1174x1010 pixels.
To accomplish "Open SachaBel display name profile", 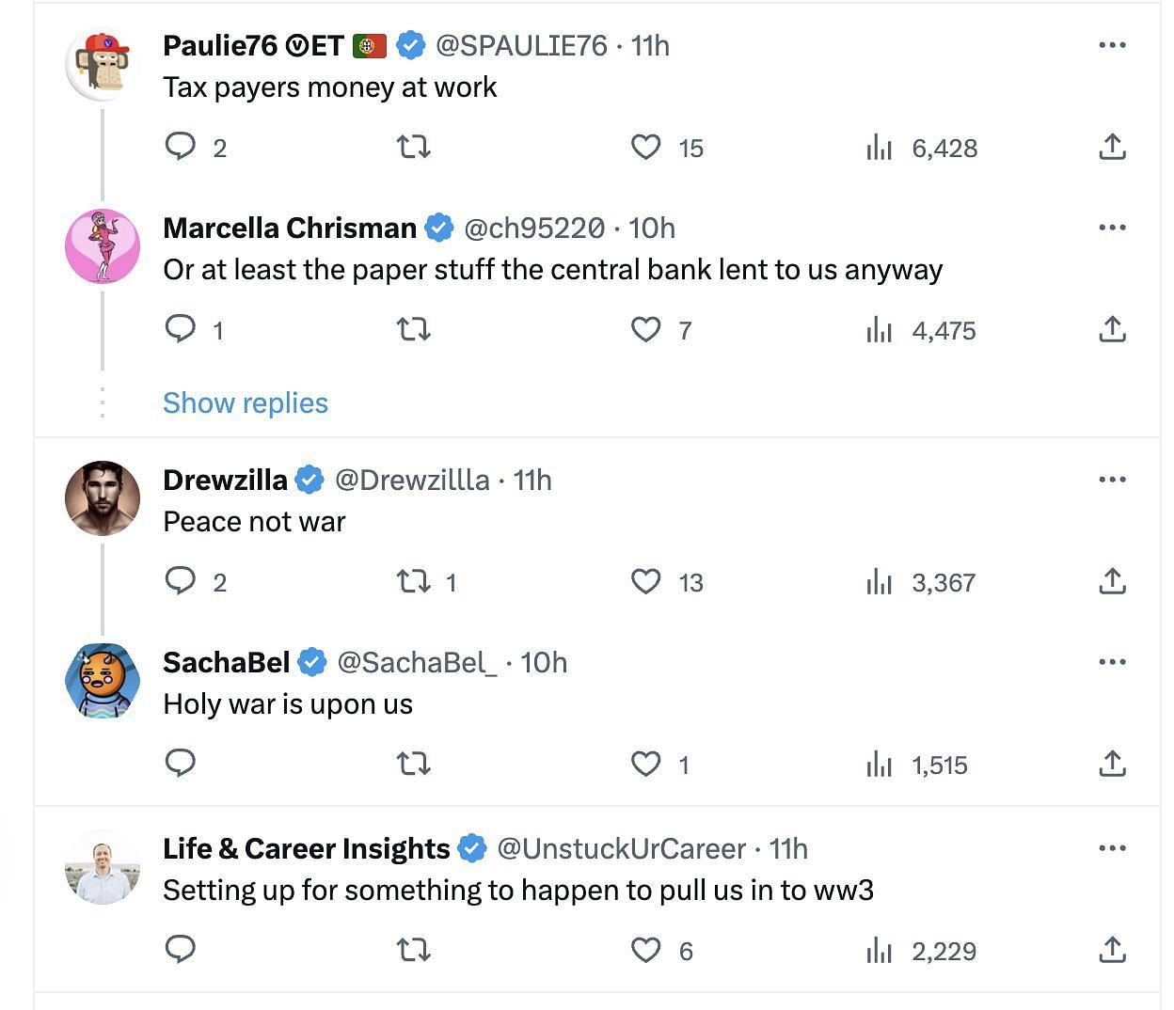I will (226, 662).
